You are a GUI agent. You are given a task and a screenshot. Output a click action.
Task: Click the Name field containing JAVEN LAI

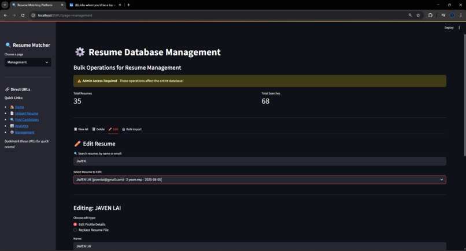260,246
